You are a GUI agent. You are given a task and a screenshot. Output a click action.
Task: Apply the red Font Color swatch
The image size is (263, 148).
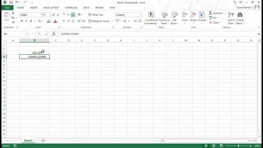click(55, 21)
